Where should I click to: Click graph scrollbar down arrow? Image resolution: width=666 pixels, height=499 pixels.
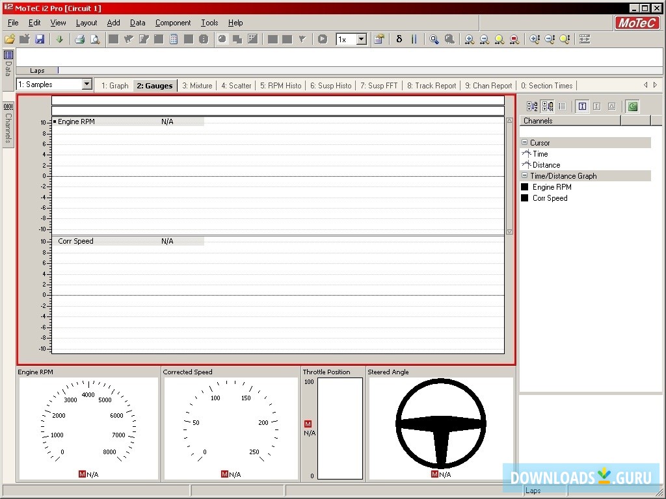pos(509,232)
